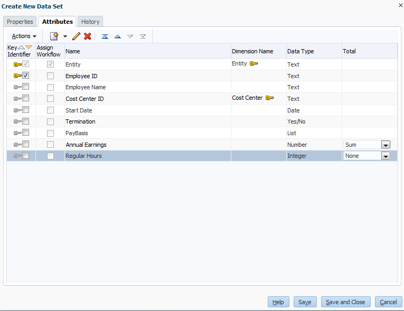404x311 pixels.
Task: Select the Employee Name row text
Action: pyautogui.click(x=86, y=87)
